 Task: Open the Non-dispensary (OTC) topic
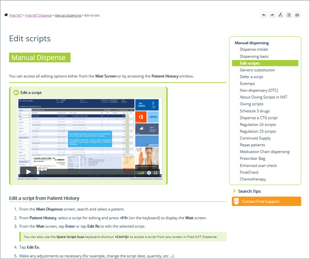(259, 90)
